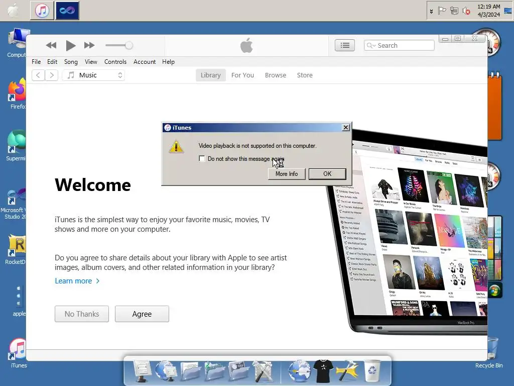
Task: Click the iTunes volume slider knob
Action: coord(129,45)
